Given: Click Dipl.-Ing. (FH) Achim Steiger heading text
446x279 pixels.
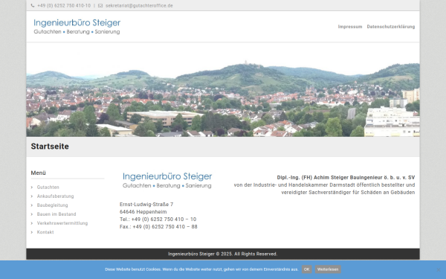Looking at the screenshot, I should pyautogui.click(x=346, y=177).
